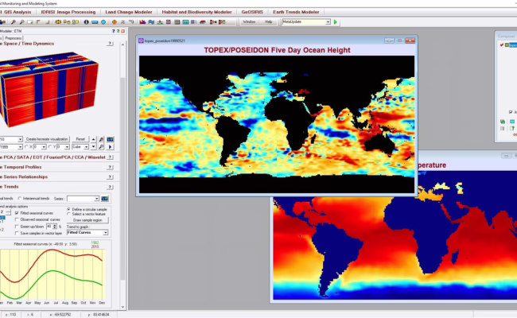517x318 pixels.
Task: Select the Select a vector feature option
Action: point(68,214)
